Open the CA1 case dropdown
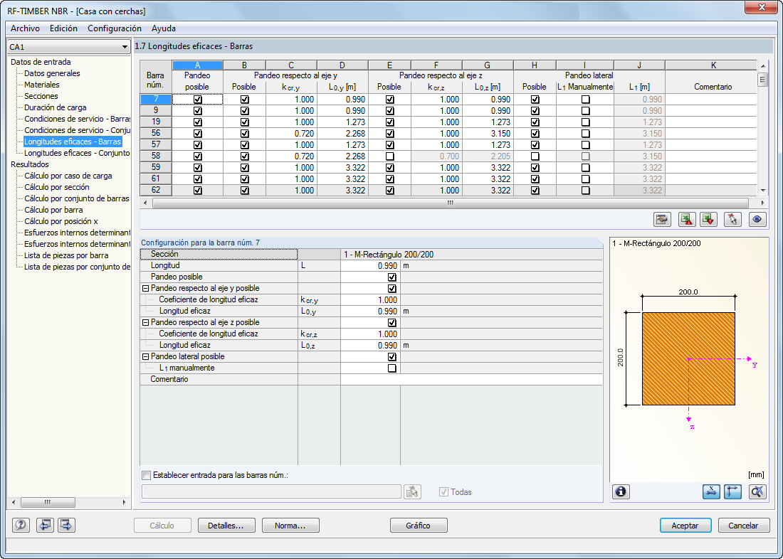Image resolution: width=783 pixels, height=559 pixels. pos(69,47)
